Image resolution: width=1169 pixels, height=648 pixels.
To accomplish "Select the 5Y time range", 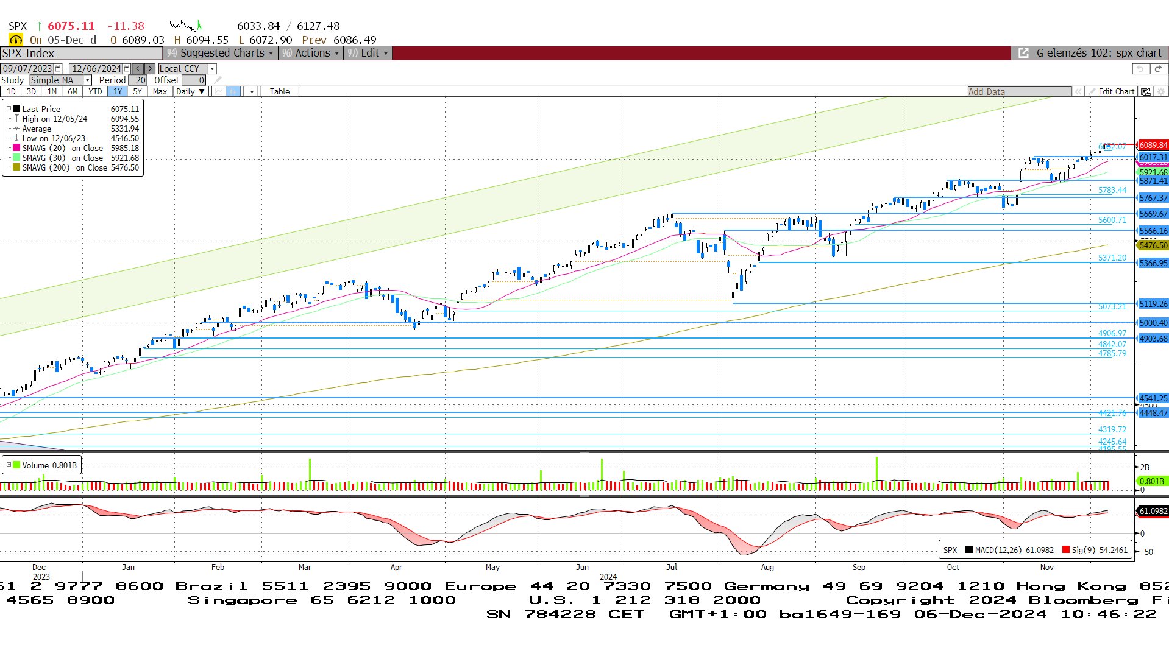I will click(x=137, y=91).
